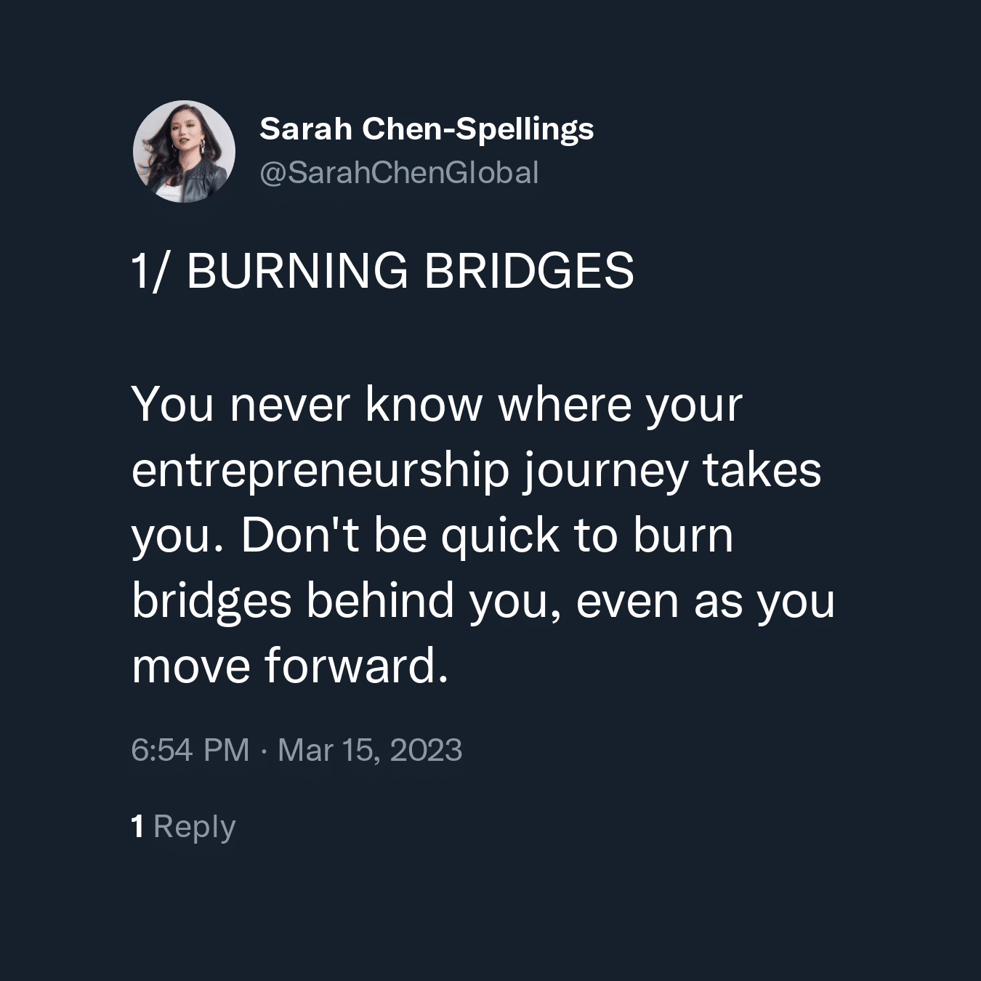Viewport: 981px width, 981px height.
Task: Click the word BRIDGES in the heading
Action: [x=529, y=270]
